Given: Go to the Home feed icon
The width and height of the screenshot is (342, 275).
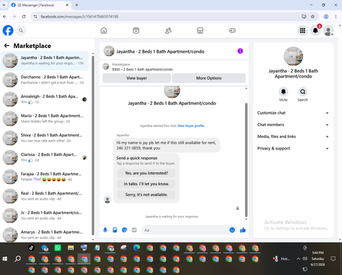Looking at the screenshot, I should (x=104, y=30).
